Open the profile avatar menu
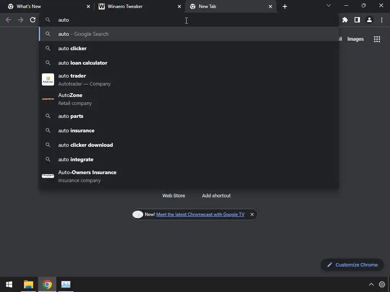Viewport: 390px width, 292px height. [x=369, y=20]
